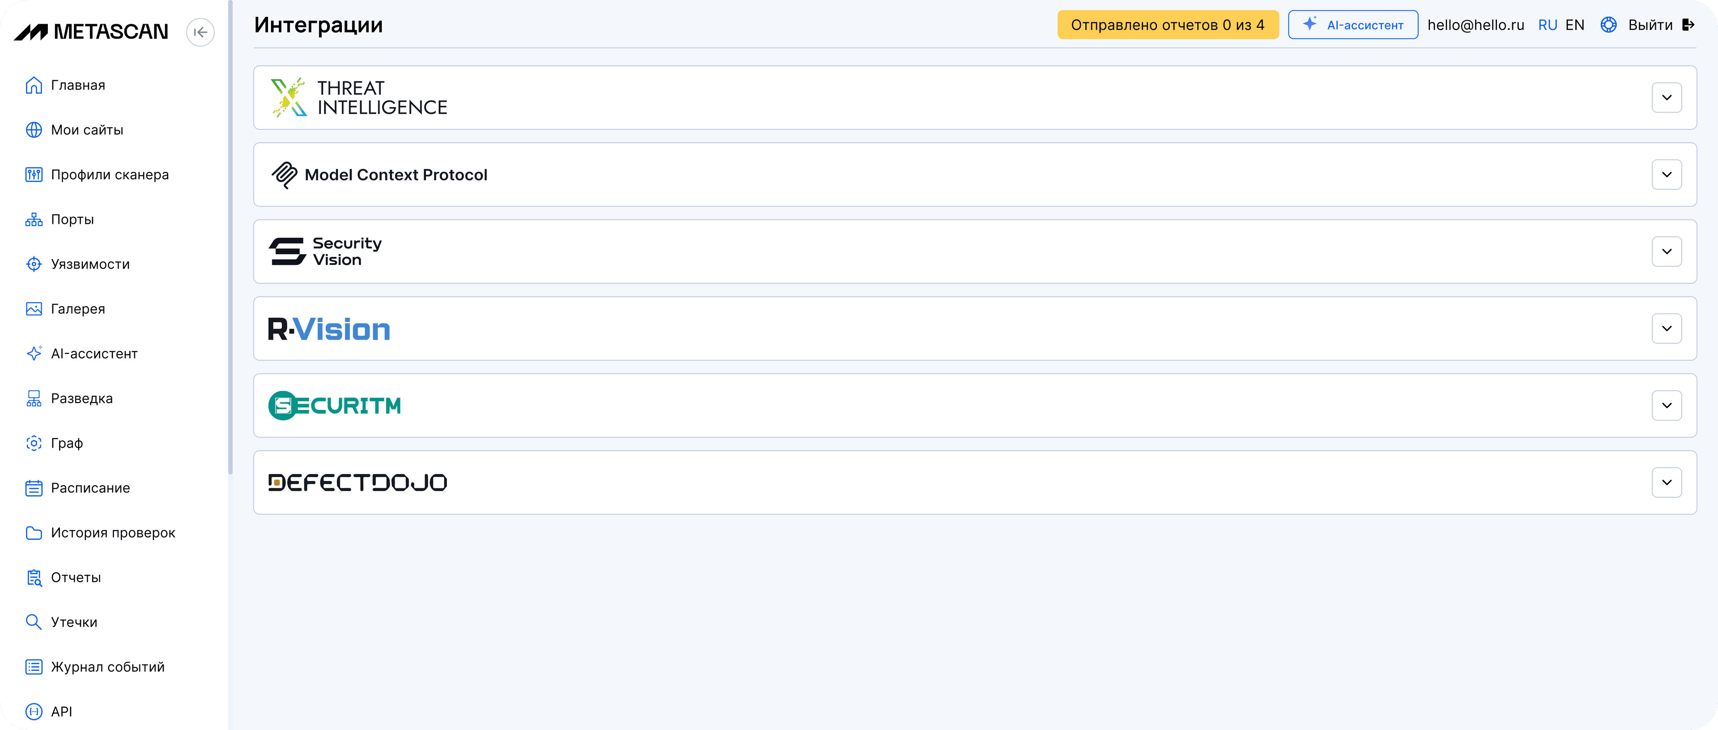The width and height of the screenshot is (1718, 730).
Task: Click the network icon for Порты
Action: coord(34,219)
